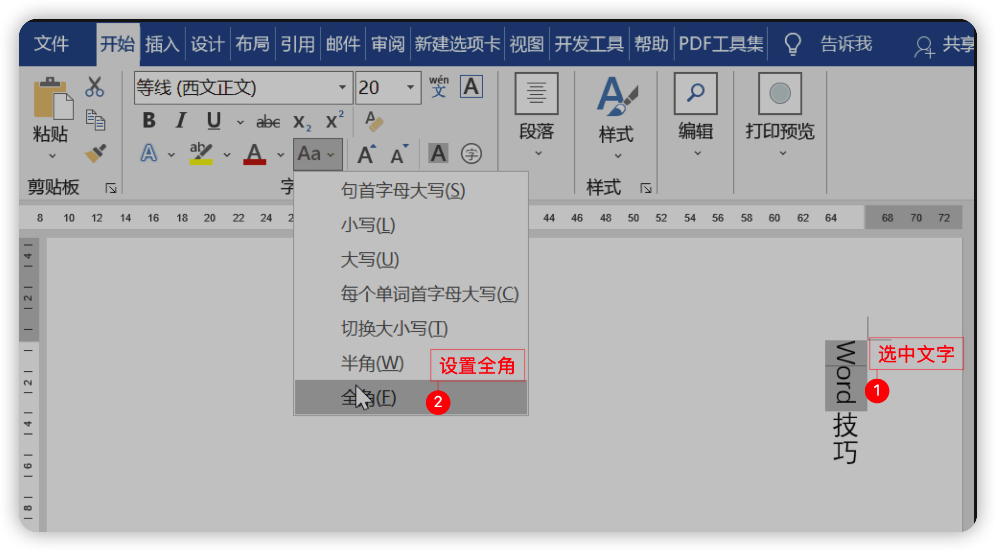Select the Format Painter brush
This screenshot has height=551, width=996.
point(95,153)
